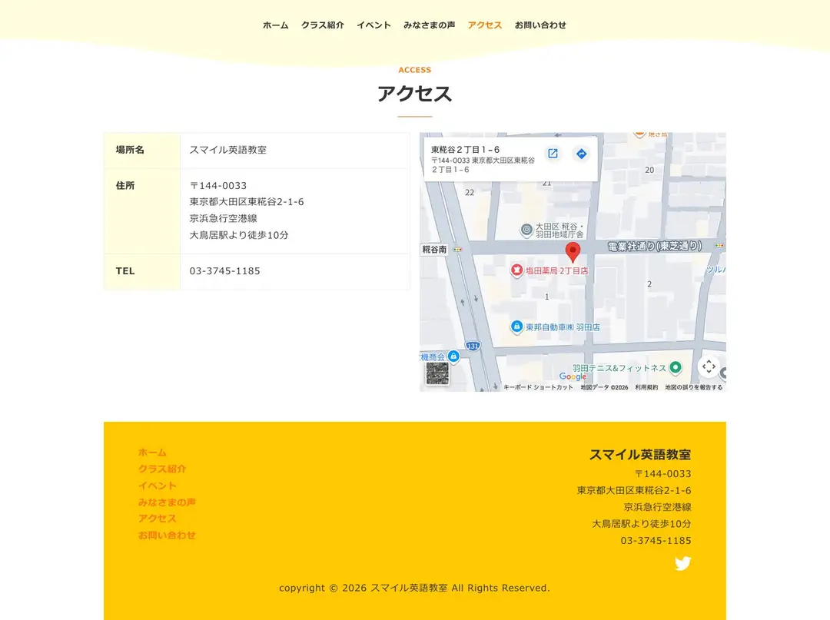Open the map in a larger view

tap(553, 154)
